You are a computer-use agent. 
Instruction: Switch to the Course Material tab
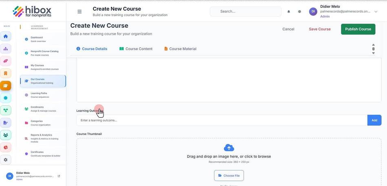point(180,49)
